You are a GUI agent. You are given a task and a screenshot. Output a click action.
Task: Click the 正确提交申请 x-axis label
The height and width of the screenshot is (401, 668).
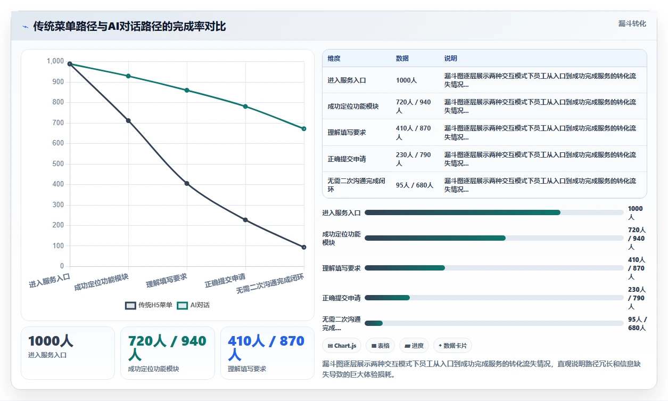click(x=225, y=280)
